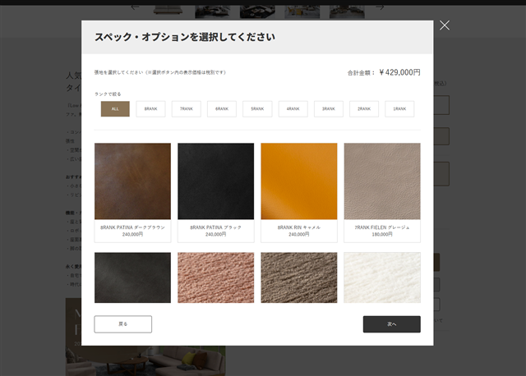Click the 戻る back button
Screen dimensions: 526x376
click(123, 324)
